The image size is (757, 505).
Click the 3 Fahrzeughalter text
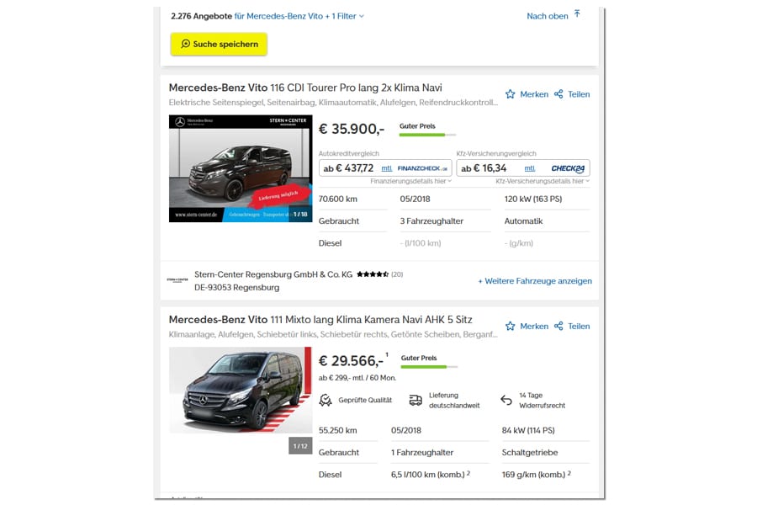coord(431,221)
